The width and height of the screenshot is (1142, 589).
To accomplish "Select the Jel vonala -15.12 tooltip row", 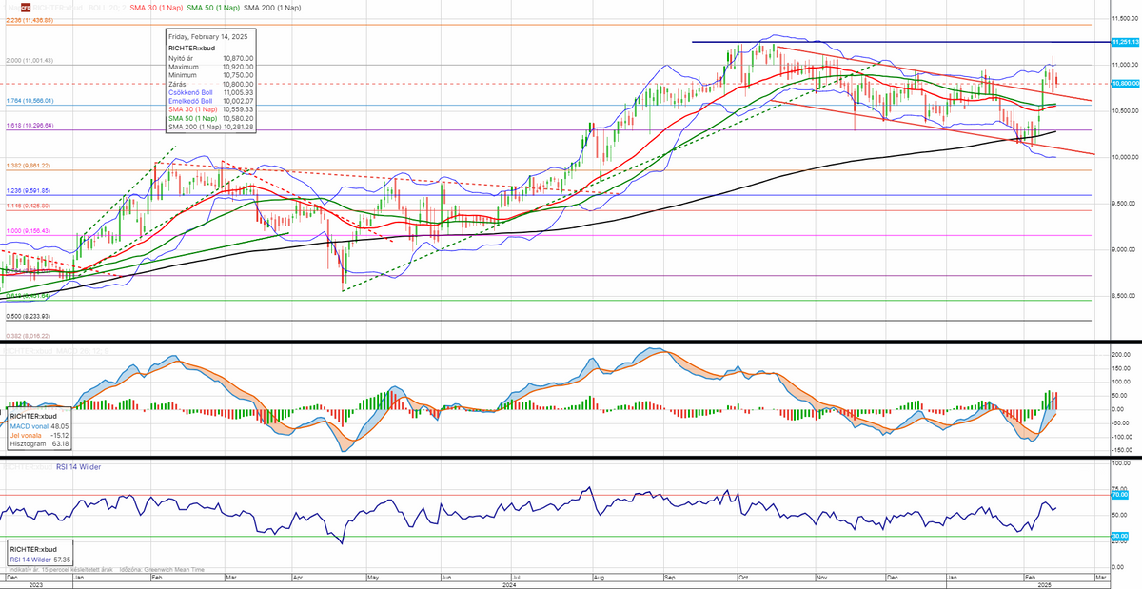I will point(39,435).
